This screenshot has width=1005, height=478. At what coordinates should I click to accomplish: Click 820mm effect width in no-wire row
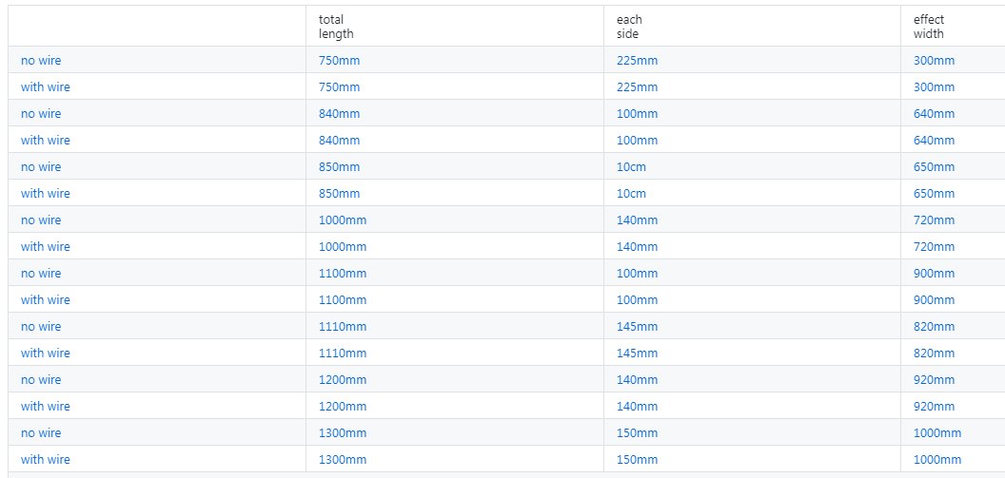pos(934,327)
